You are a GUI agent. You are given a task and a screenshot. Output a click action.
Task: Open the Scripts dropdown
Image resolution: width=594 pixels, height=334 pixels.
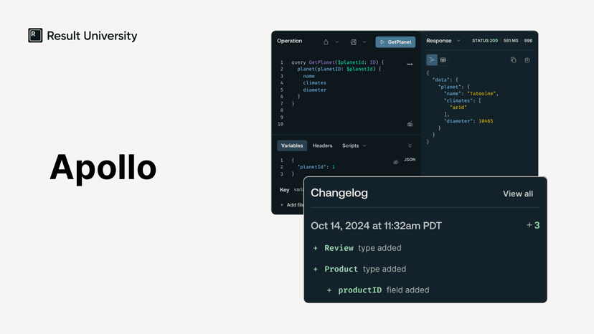point(354,145)
